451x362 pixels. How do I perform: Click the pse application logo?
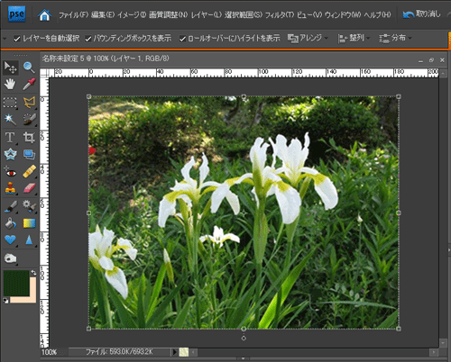[17, 14]
